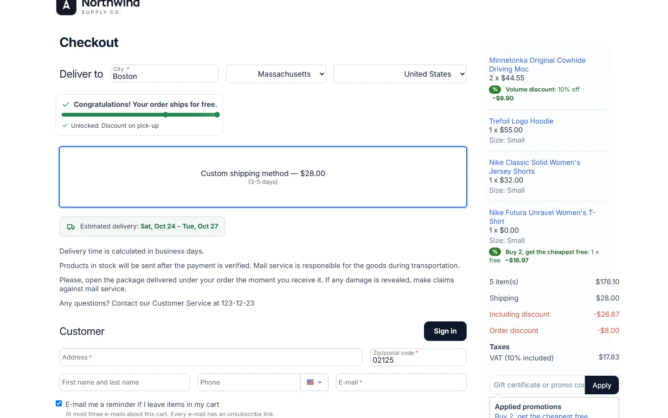This screenshot has width=668, height=418.
Task: Open the phone country flag selector
Action: click(315, 382)
